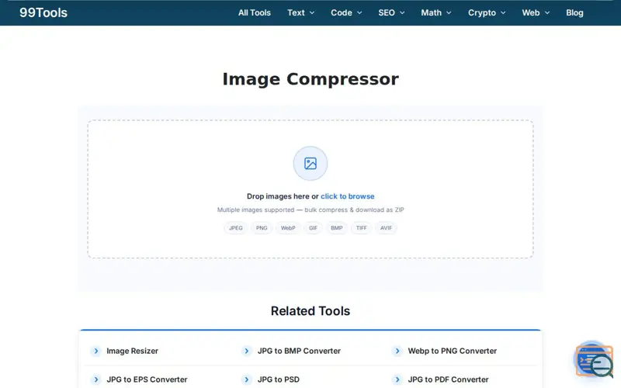Click the Related Tools heading
Screen dimensions: 621x388
click(x=310, y=311)
